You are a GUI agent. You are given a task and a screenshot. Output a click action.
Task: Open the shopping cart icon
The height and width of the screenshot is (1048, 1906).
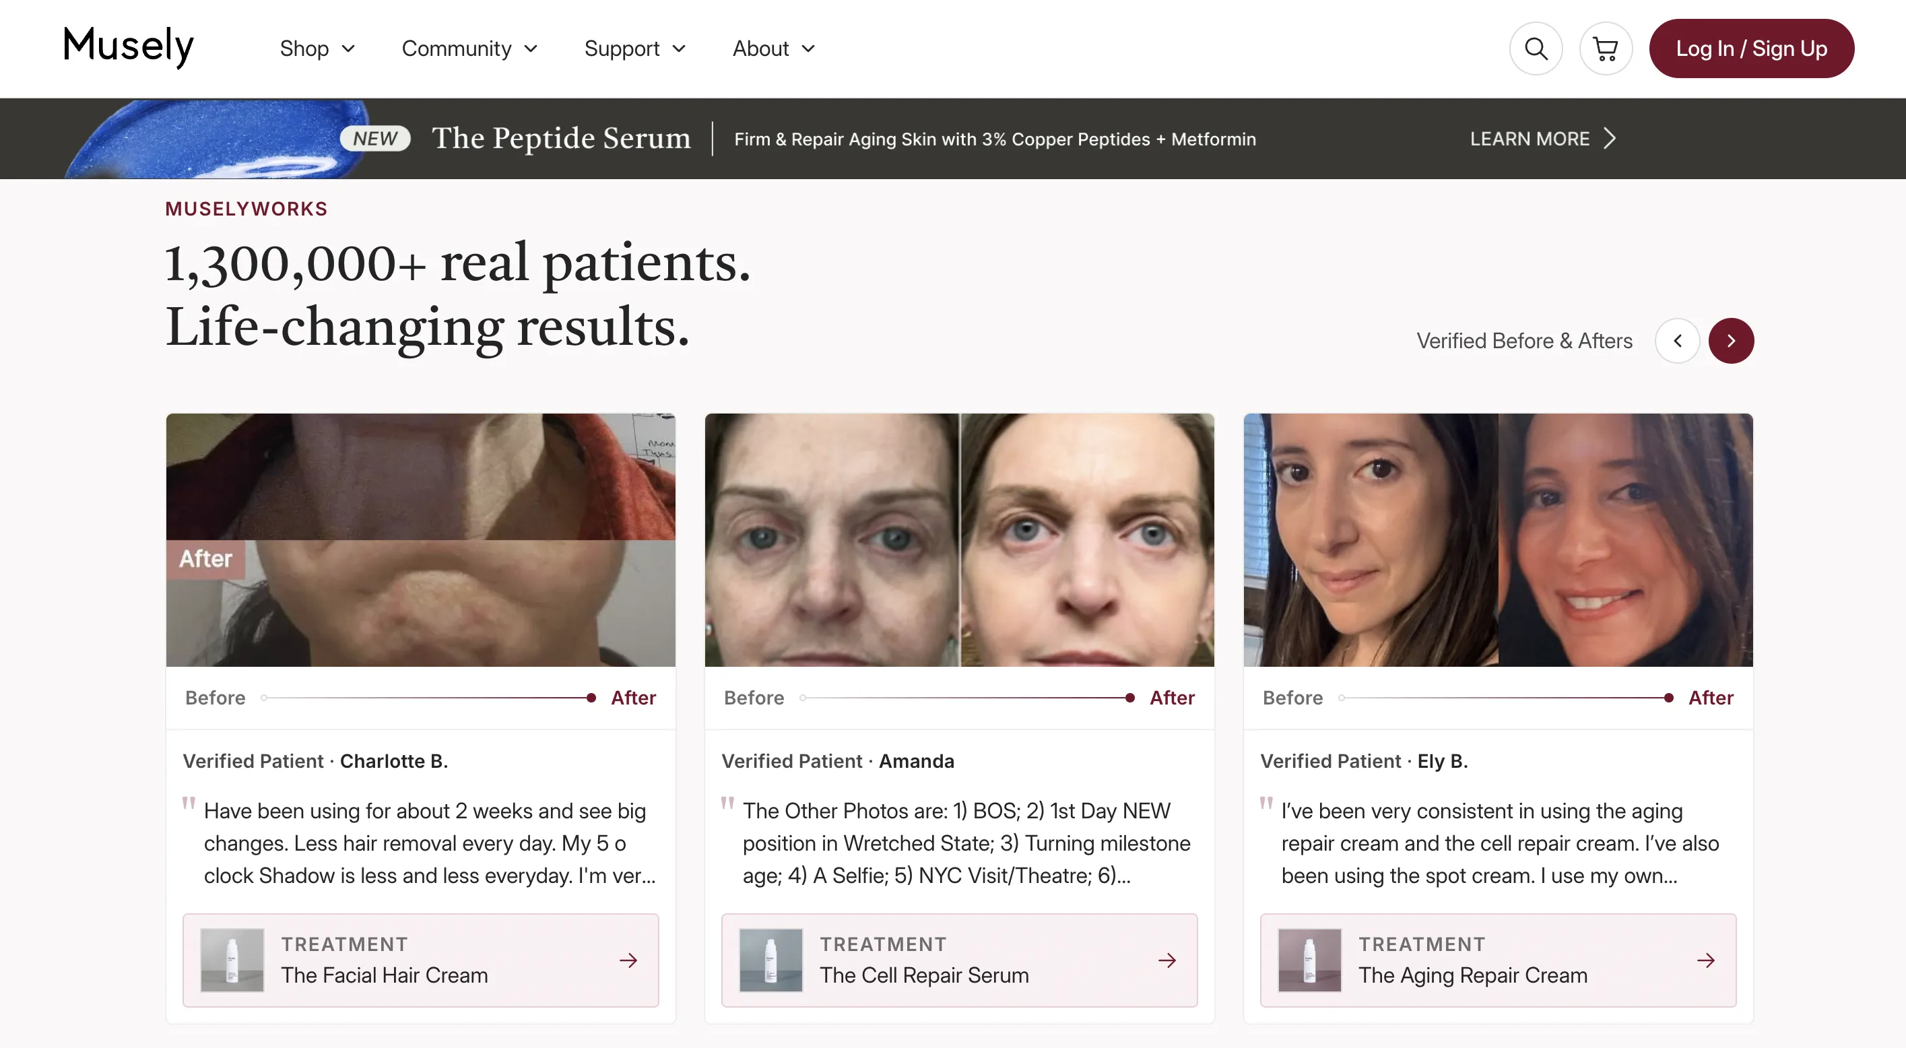pyautogui.click(x=1605, y=49)
